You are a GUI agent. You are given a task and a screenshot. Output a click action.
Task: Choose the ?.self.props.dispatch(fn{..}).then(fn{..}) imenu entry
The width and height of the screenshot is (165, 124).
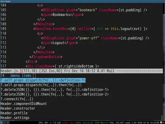tap(41, 85)
